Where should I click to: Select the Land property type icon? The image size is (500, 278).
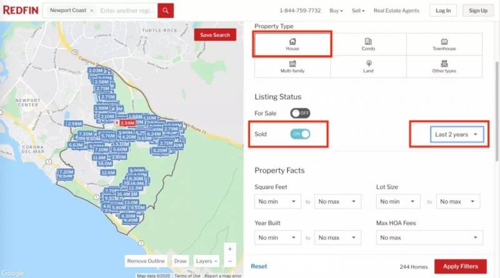click(368, 64)
